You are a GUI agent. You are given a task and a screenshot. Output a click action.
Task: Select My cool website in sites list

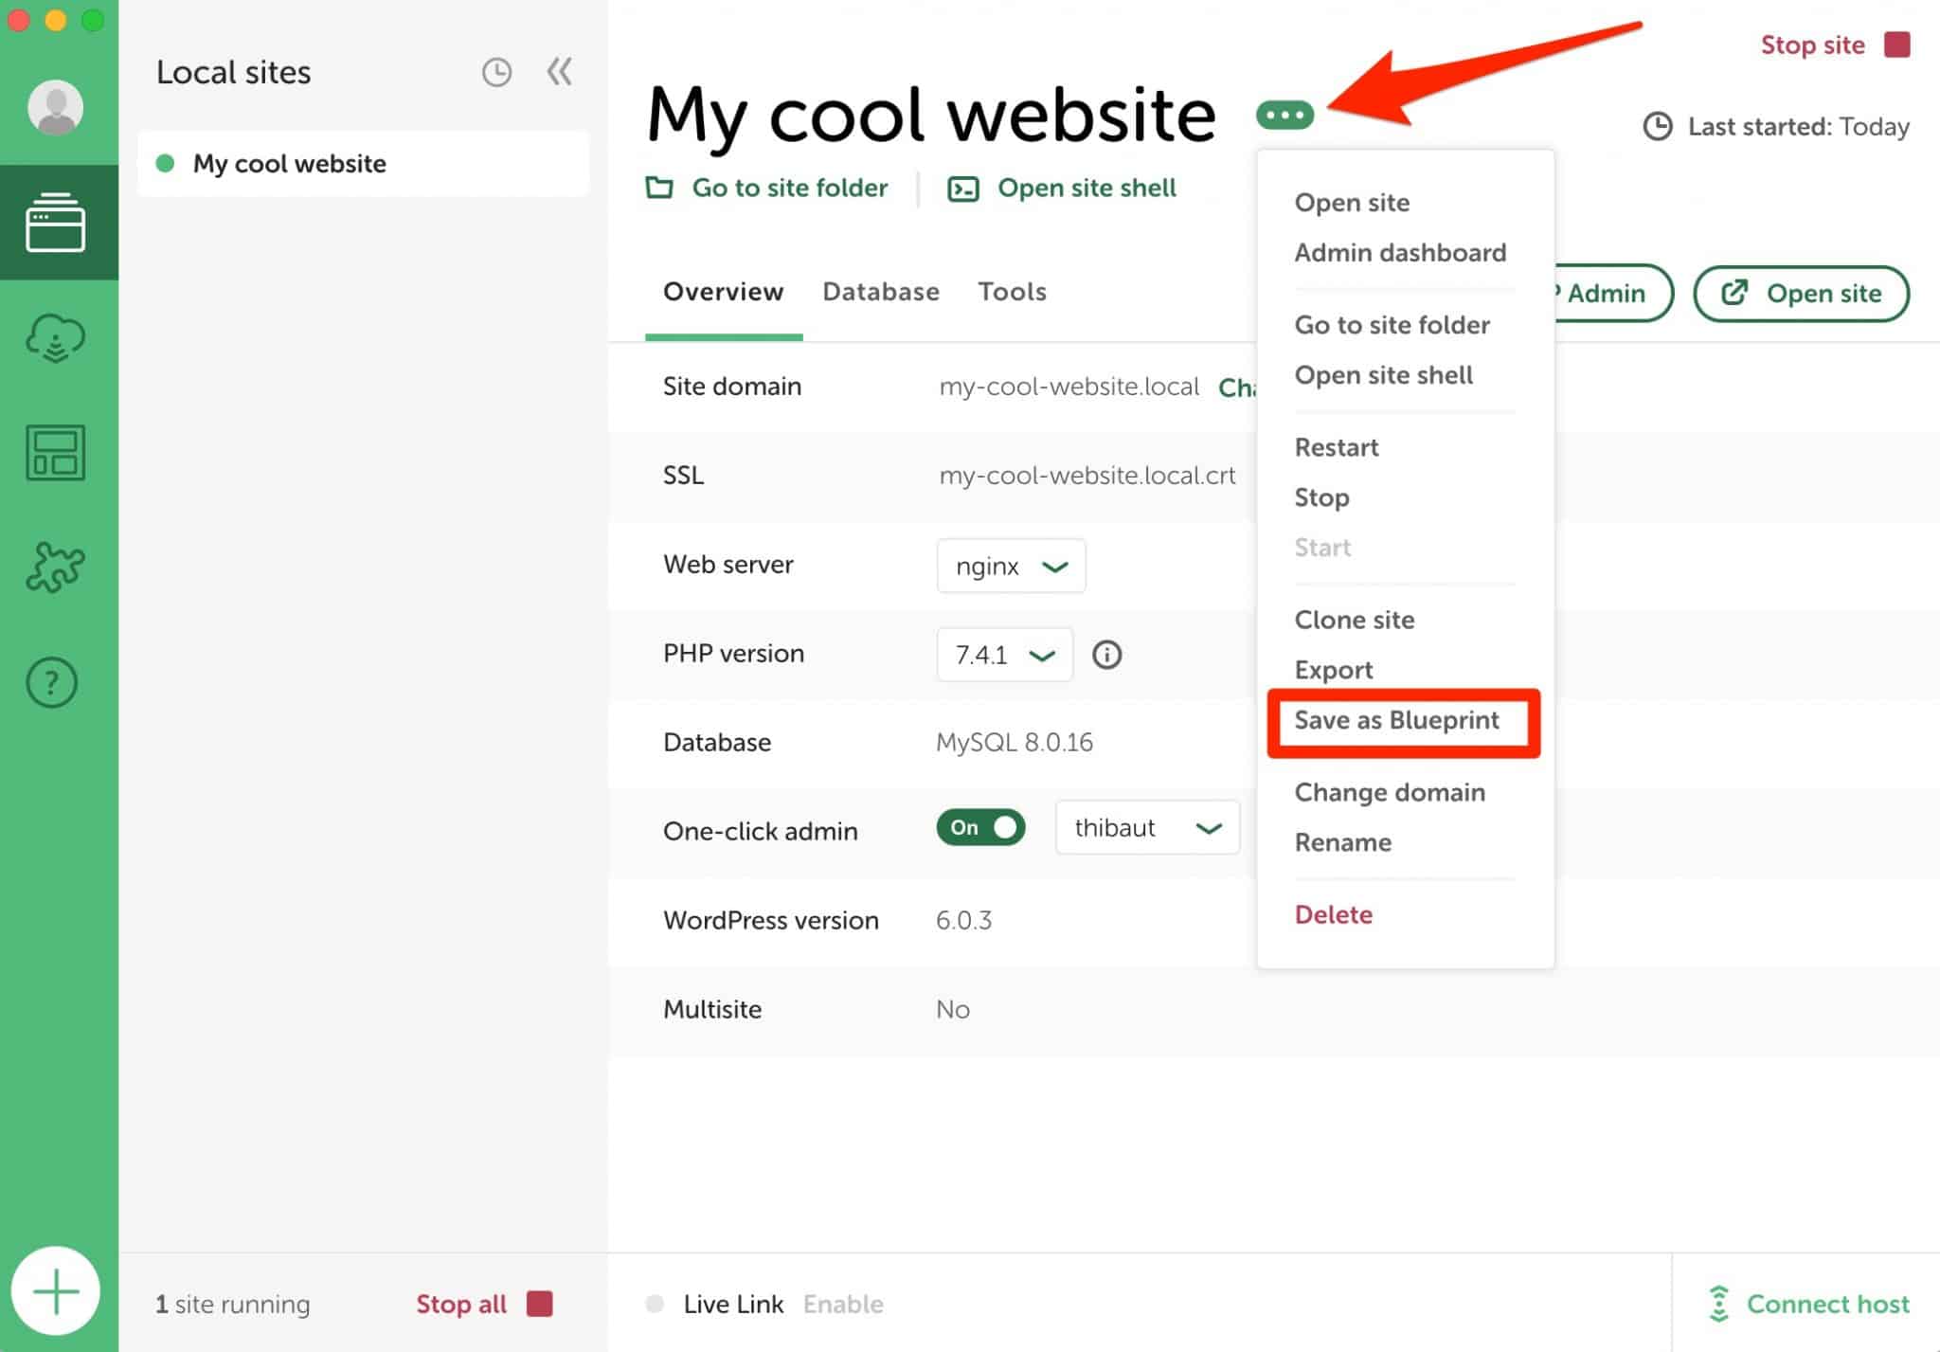point(290,164)
